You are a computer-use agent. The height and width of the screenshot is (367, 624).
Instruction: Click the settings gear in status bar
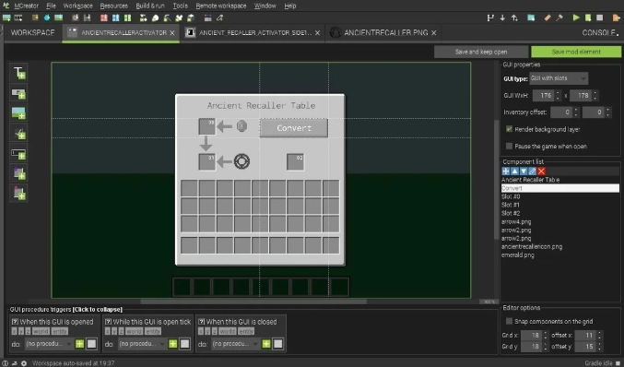(24, 363)
